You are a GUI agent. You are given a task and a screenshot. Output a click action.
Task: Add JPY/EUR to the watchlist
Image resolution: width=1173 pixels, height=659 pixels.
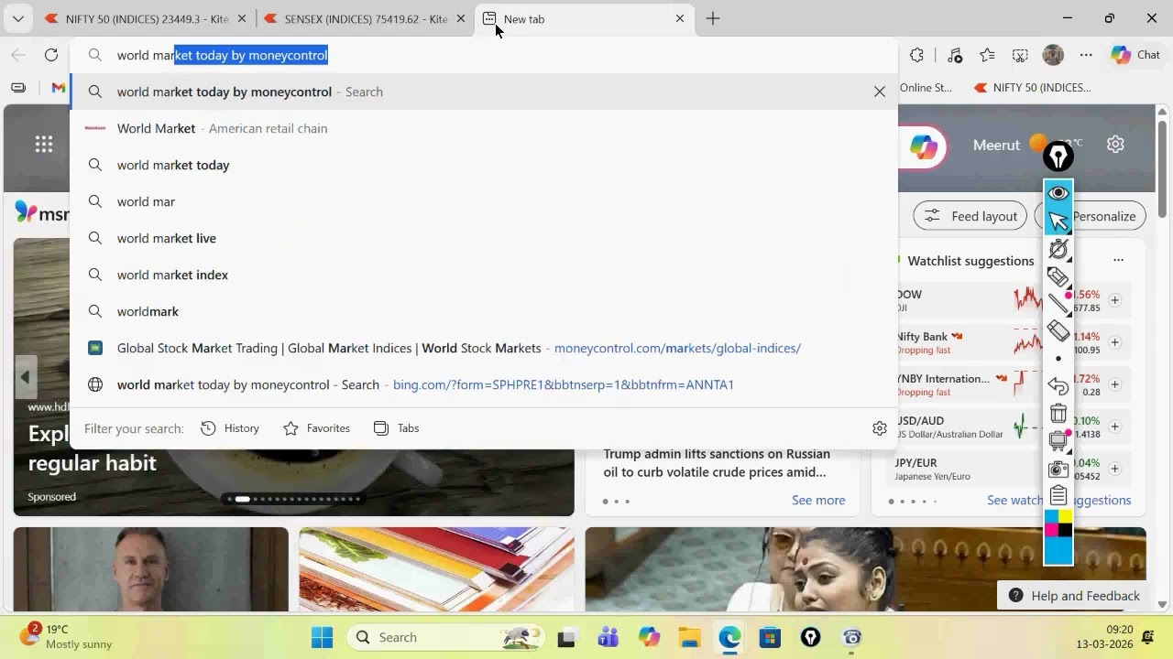[x=1115, y=469]
